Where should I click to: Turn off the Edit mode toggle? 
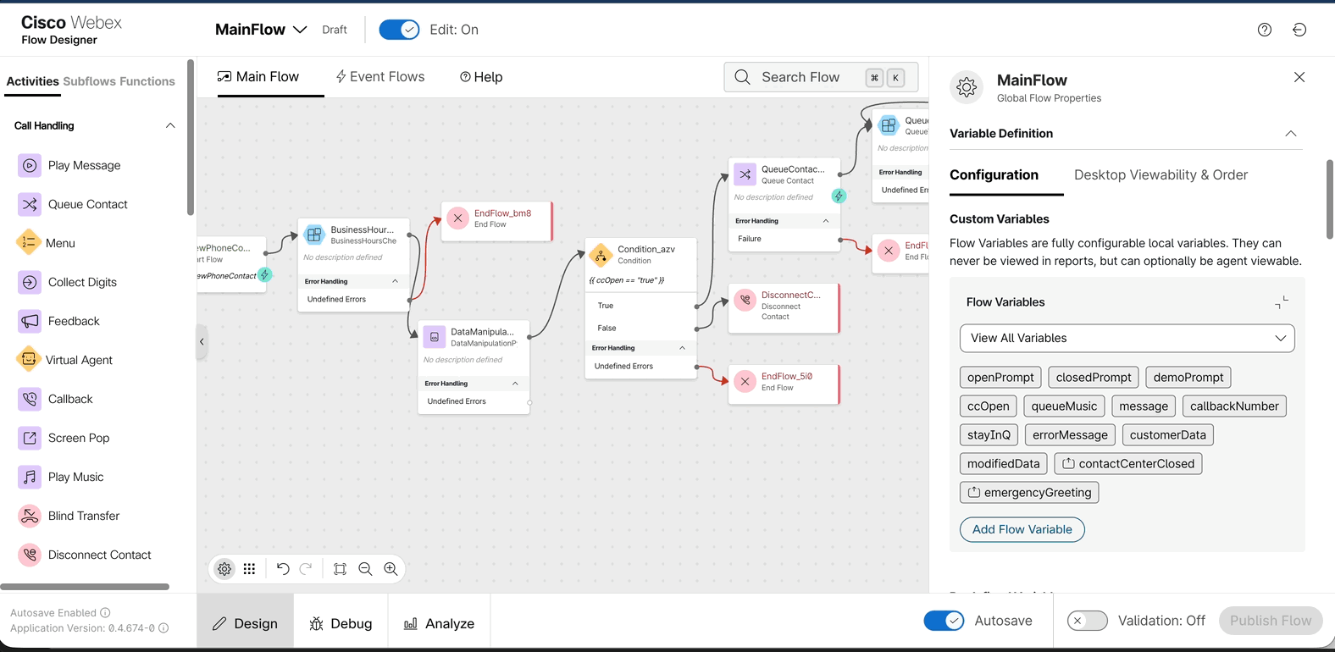pyautogui.click(x=399, y=30)
